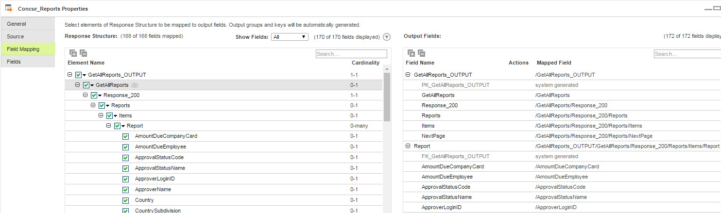Image resolution: width=721 pixels, height=213 pixels.
Task: Click the clipboard icon beside GetAllReports
Action: pyautogui.click(x=135, y=85)
